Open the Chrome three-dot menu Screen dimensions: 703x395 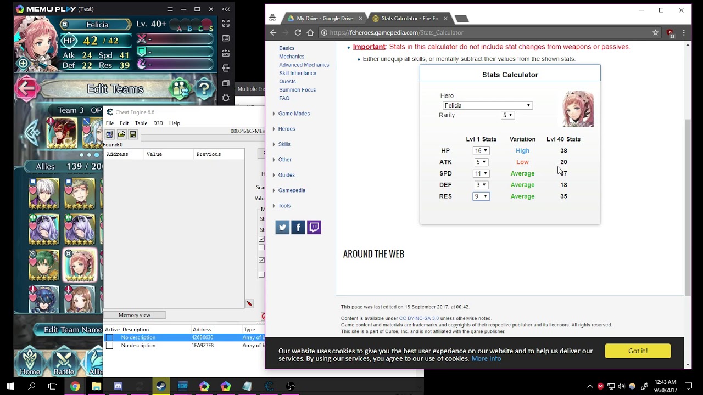[x=684, y=32]
